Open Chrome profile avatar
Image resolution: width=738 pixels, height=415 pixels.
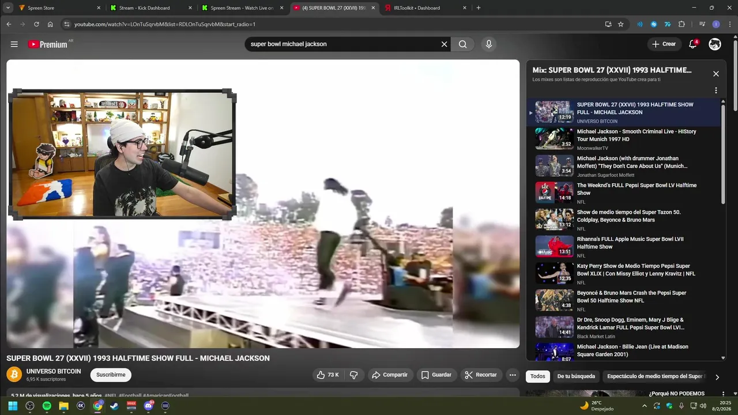[716, 24]
